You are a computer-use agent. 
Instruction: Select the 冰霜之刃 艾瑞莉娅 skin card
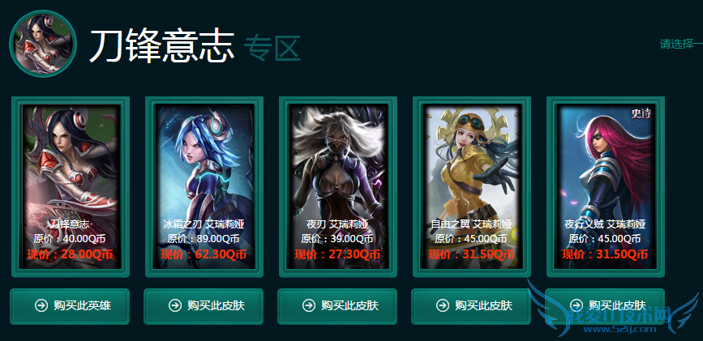click(x=204, y=187)
